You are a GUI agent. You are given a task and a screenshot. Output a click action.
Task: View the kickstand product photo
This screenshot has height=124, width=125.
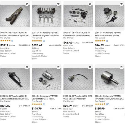15,79
